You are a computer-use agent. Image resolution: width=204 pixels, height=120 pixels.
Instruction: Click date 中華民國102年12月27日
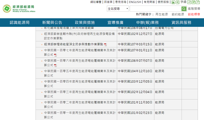click(x=135, y=34)
